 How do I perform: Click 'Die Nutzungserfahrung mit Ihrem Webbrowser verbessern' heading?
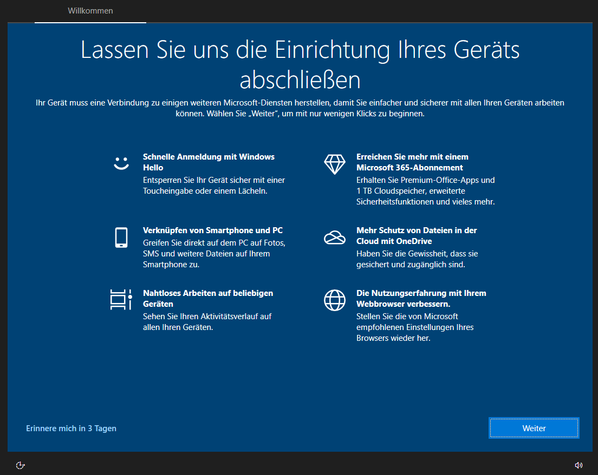click(x=421, y=299)
